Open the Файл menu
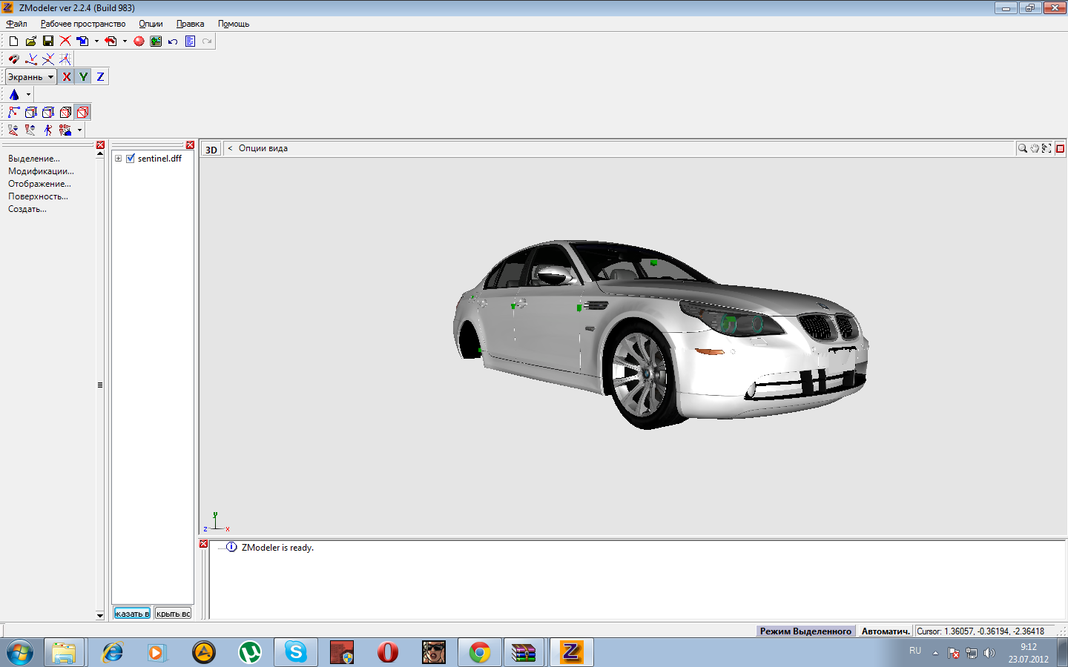Viewport: 1068px width, 667px height. 16,24
